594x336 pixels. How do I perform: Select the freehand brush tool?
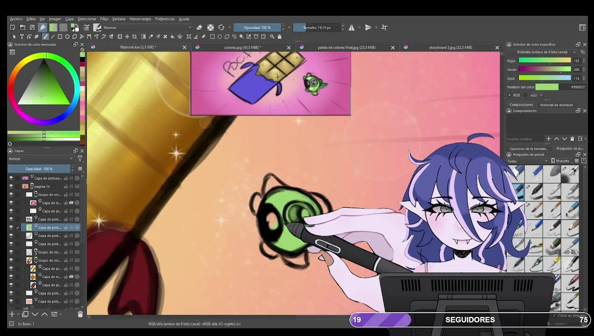(45, 36)
